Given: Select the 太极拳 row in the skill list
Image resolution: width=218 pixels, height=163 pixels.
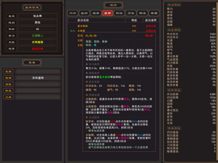Looking at the screenshot, I should (x=114, y=31).
